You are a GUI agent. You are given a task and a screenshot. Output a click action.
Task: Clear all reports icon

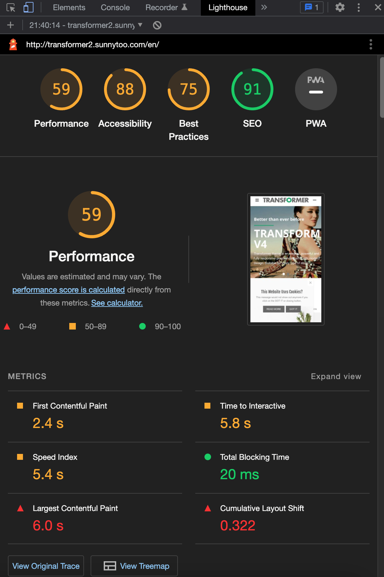pos(157,25)
